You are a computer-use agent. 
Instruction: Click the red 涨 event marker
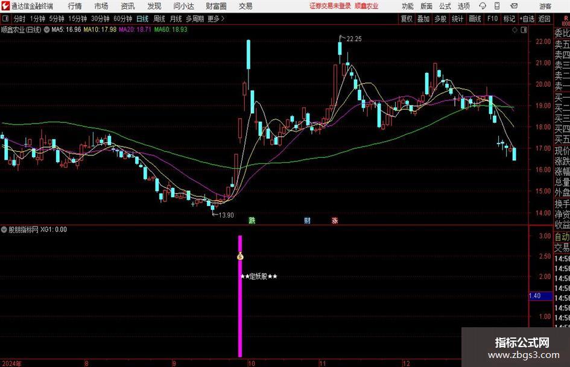(335, 220)
